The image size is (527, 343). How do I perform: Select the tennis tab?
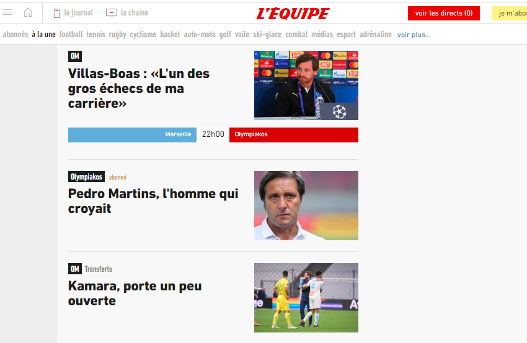tap(95, 34)
